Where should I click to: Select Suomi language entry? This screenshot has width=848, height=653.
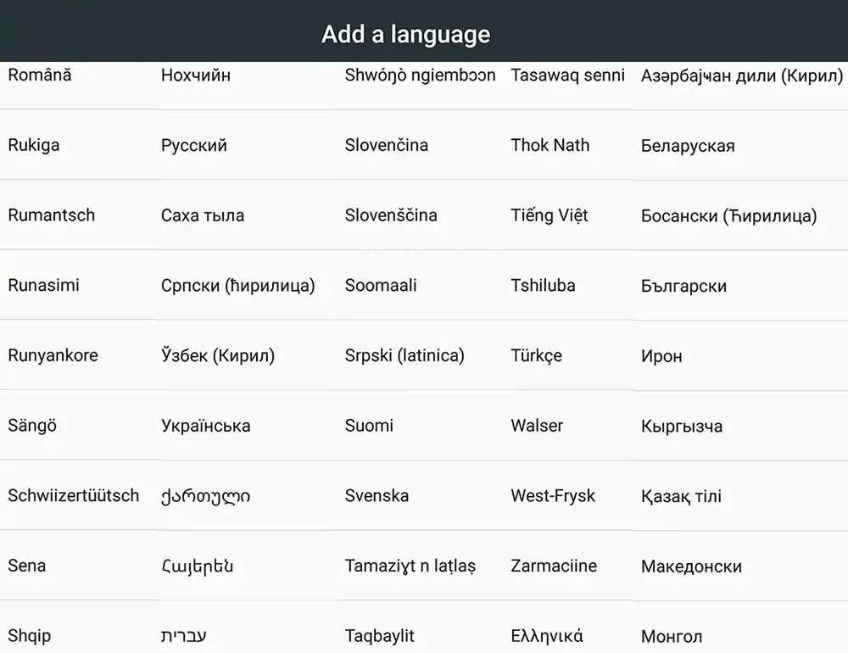369,425
